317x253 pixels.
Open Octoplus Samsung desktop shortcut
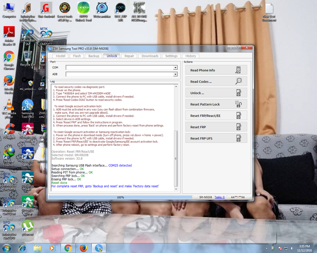pos(28,157)
